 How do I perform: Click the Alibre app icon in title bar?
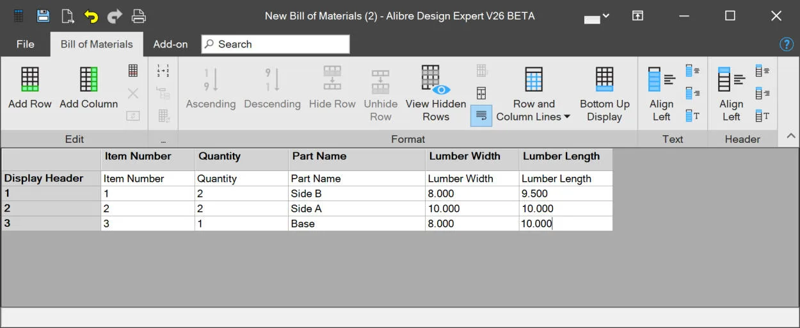pyautogui.click(x=19, y=16)
